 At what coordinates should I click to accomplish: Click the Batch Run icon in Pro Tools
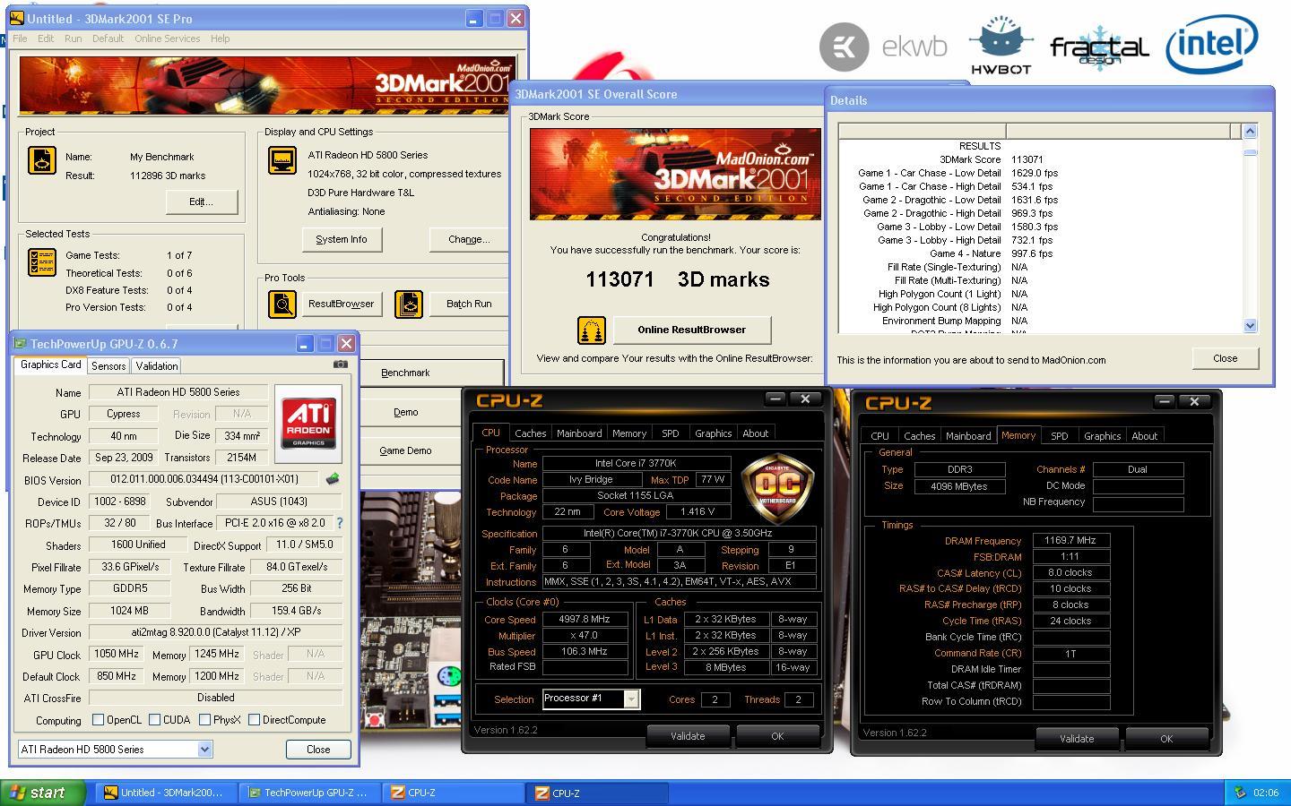[x=409, y=304]
